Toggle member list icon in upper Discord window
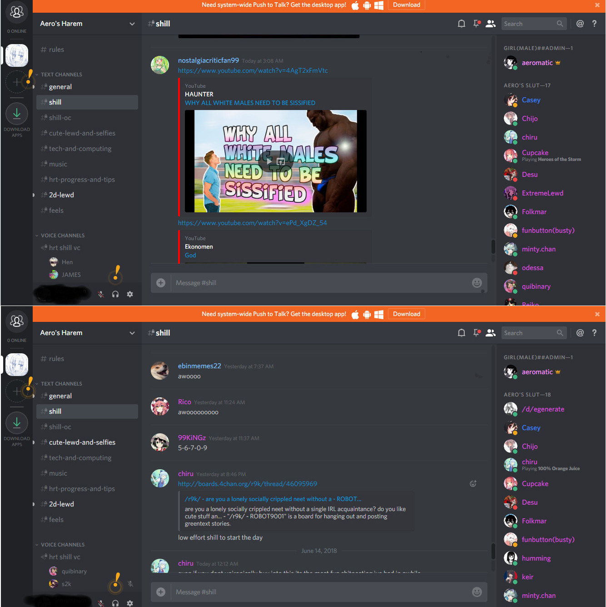Image resolution: width=606 pixels, height=607 pixels. 491,24
